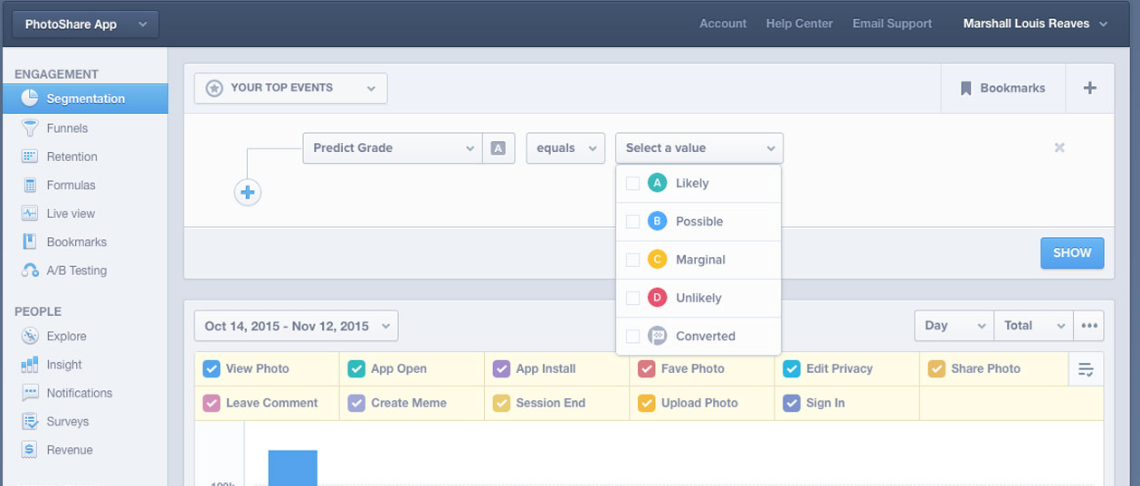Click the Revenue dollar icon

tap(30, 450)
